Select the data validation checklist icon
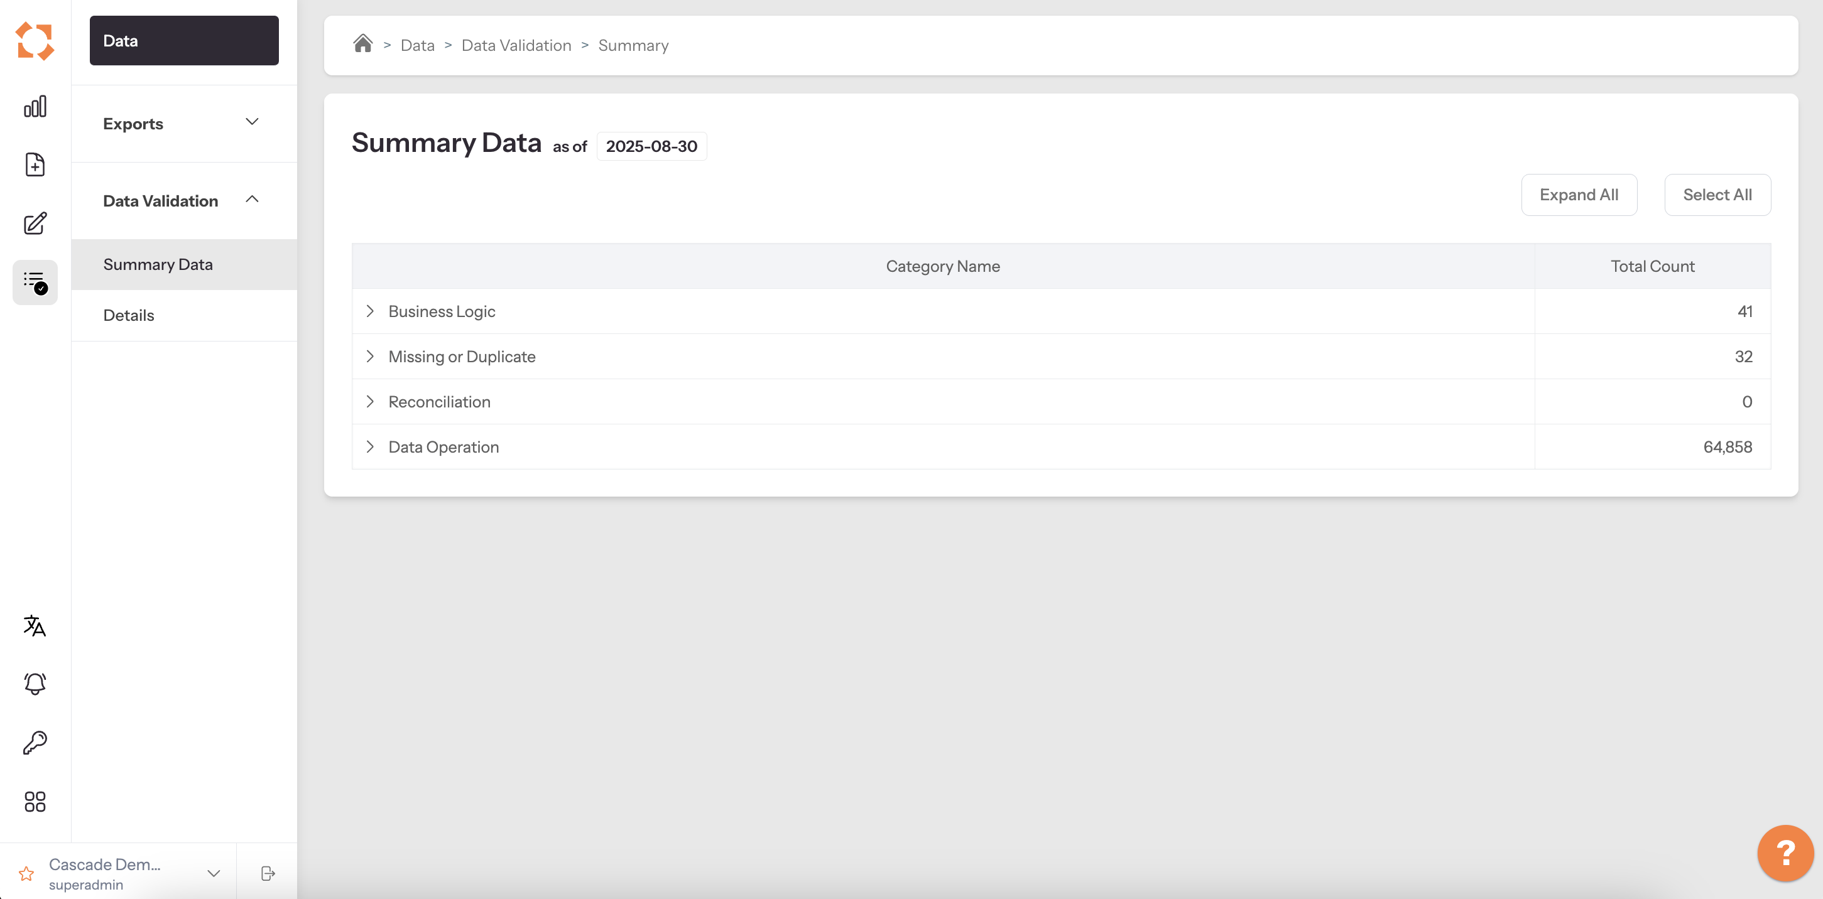The height and width of the screenshot is (899, 1823). [35, 283]
